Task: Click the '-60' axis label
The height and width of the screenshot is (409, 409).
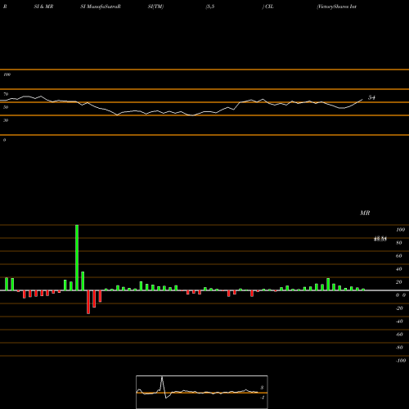Action: 399,335
